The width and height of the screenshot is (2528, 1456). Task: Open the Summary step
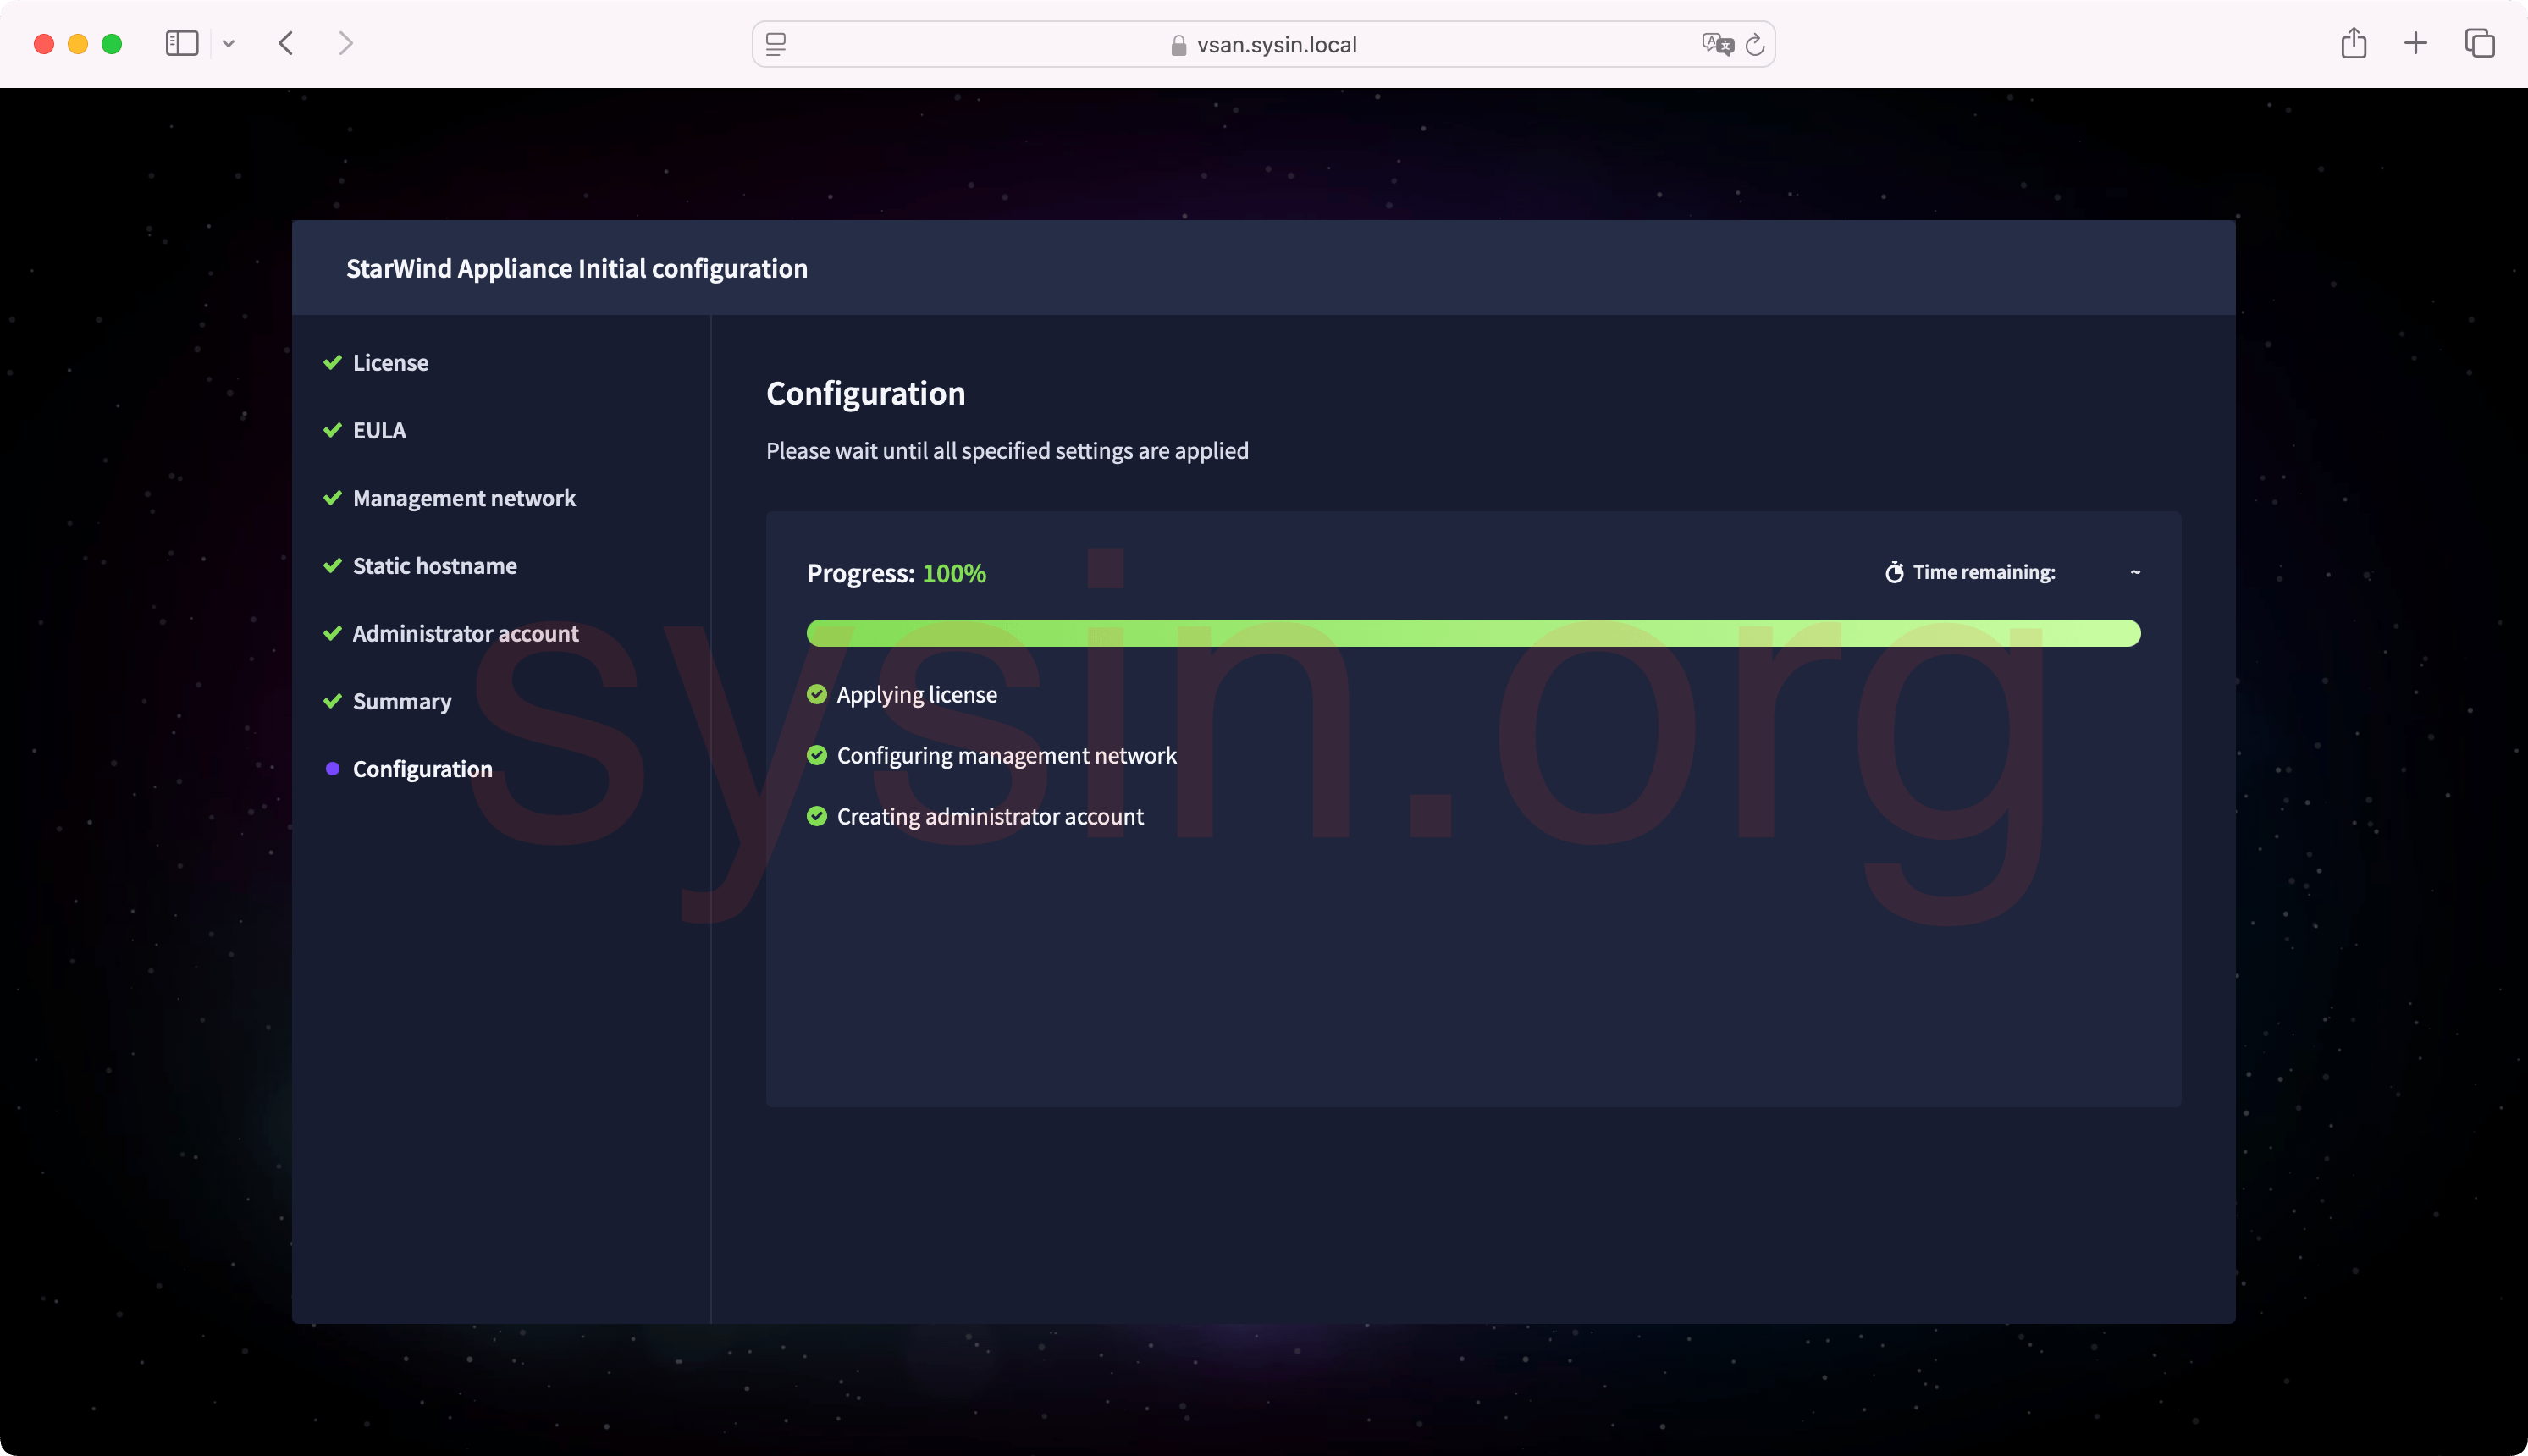coord(402,702)
